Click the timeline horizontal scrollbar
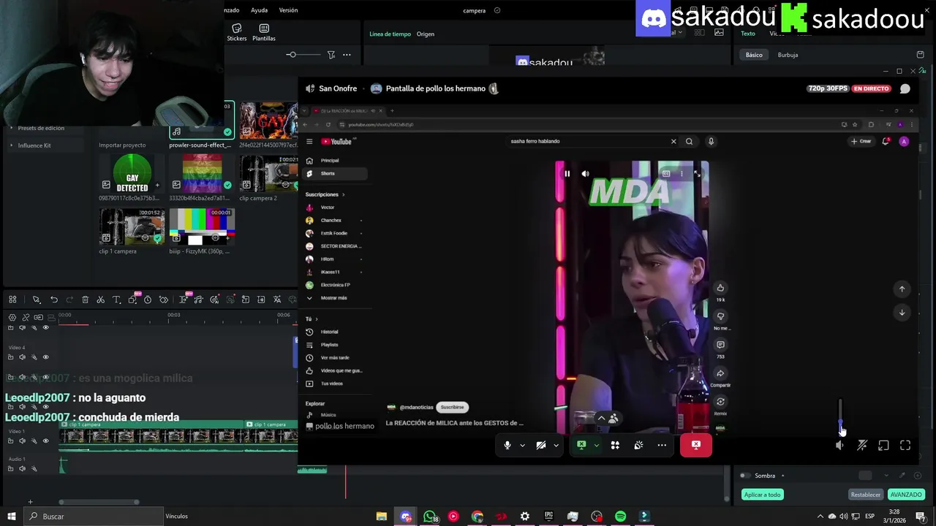This screenshot has height=526, width=936. click(99, 502)
